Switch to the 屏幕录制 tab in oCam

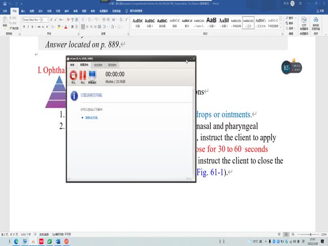[85, 65]
